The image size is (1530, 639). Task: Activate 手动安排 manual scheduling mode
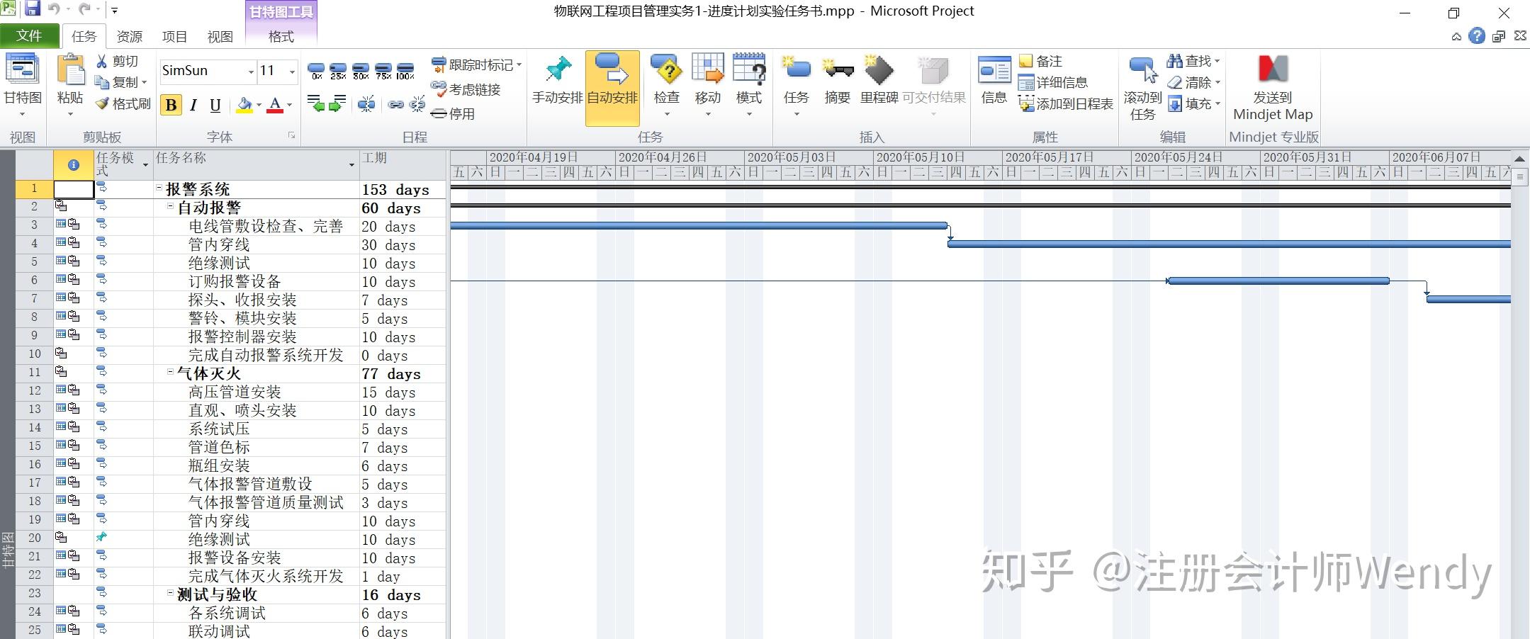point(557,85)
